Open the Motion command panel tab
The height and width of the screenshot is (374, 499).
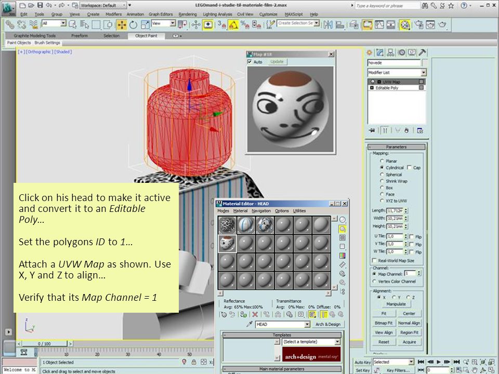[x=401, y=52]
